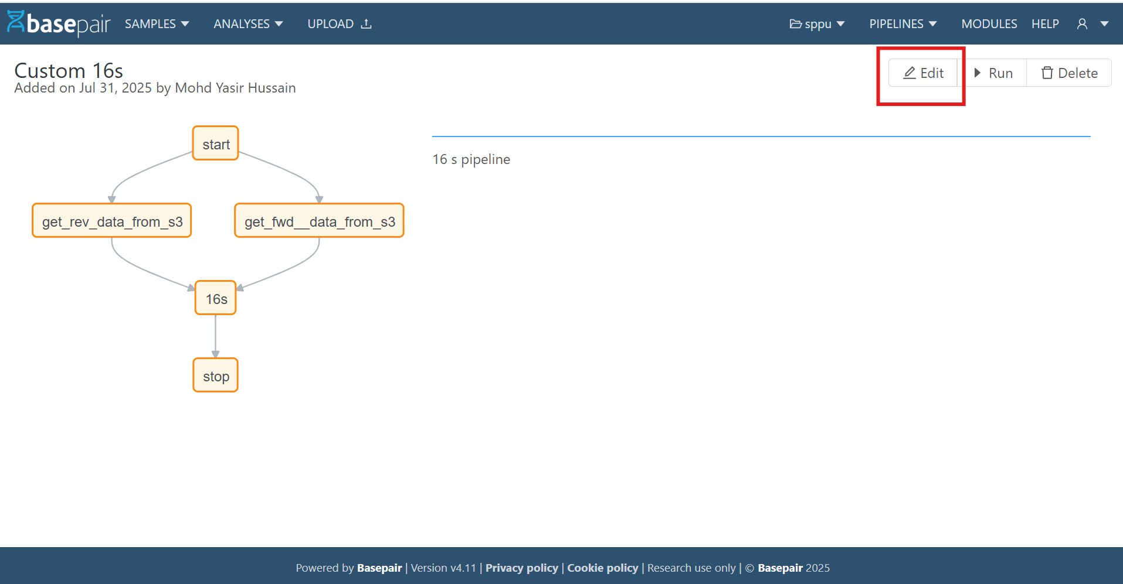Click the highlighted Edit button
The image size is (1123, 584).
pyautogui.click(x=922, y=73)
